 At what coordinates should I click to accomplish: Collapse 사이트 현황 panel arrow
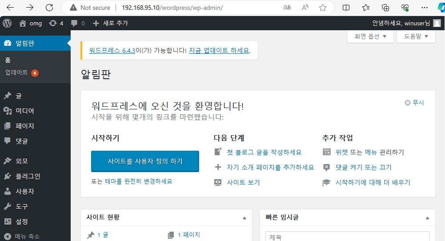(245, 218)
